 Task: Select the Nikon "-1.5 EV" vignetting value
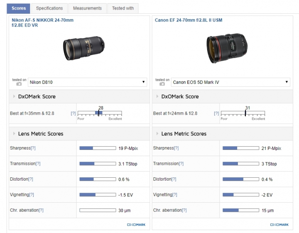(x=126, y=195)
